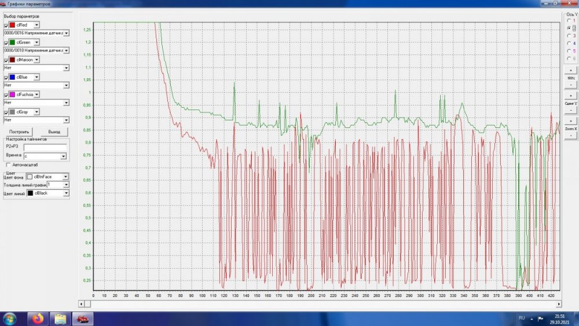Toggle the clMaroon parameter checkbox

pos(6,60)
